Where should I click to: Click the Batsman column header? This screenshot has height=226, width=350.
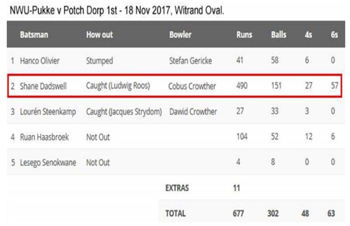pyautogui.click(x=34, y=35)
